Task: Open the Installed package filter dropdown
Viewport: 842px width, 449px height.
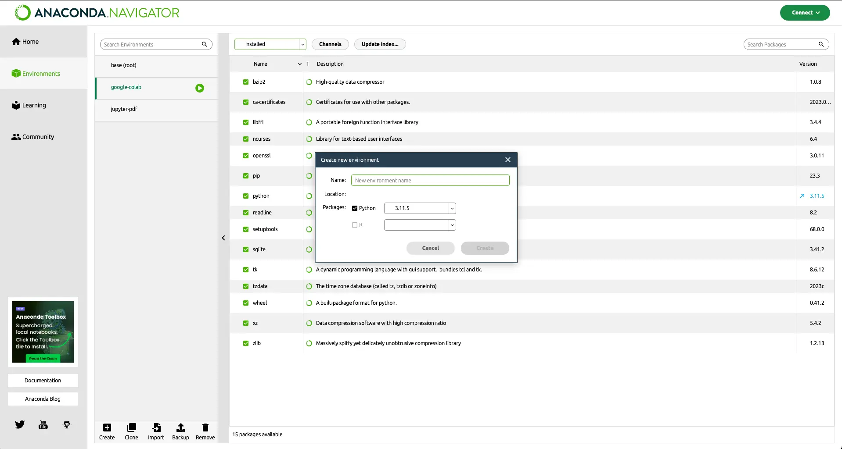Action: [x=270, y=44]
